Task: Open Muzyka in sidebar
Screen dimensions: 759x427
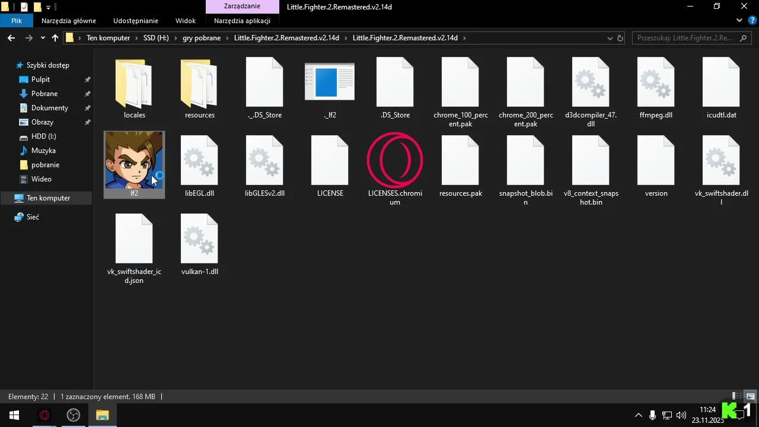Action: (x=43, y=151)
